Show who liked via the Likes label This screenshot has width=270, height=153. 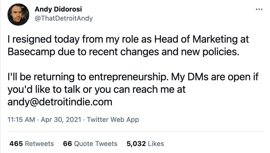click(156, 144)
